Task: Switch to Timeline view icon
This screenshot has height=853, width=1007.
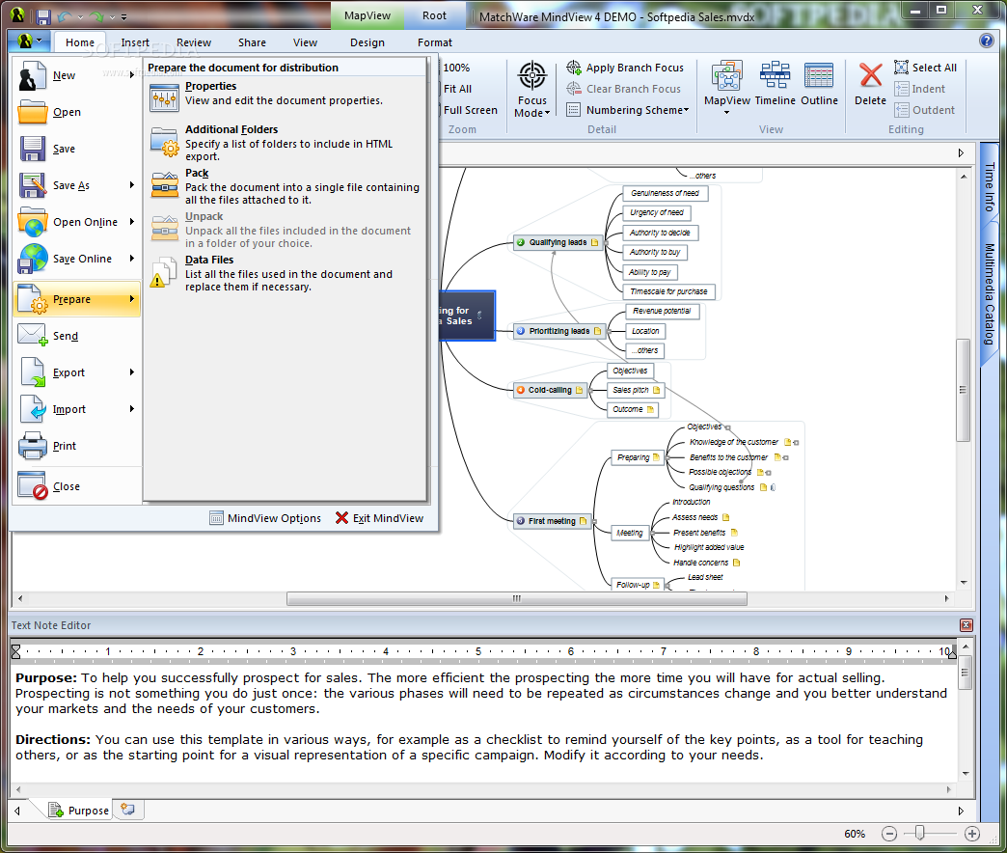Action: tap(775, 75)
